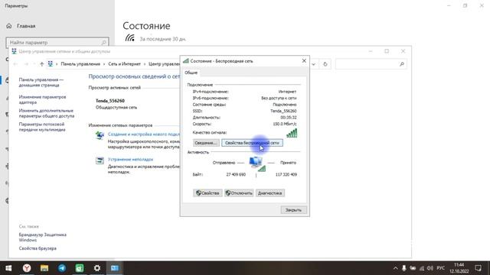The width and height of the screenshot is (490, 275).
Task: Show hidden tray icons chevron
Action: (x=395, y=268)
